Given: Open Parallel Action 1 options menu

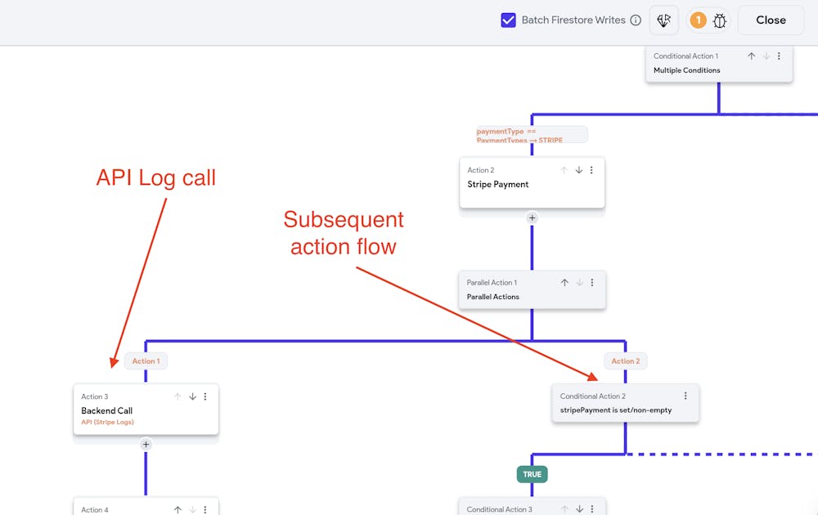Looking at the screenshot, I should point(592,283).
